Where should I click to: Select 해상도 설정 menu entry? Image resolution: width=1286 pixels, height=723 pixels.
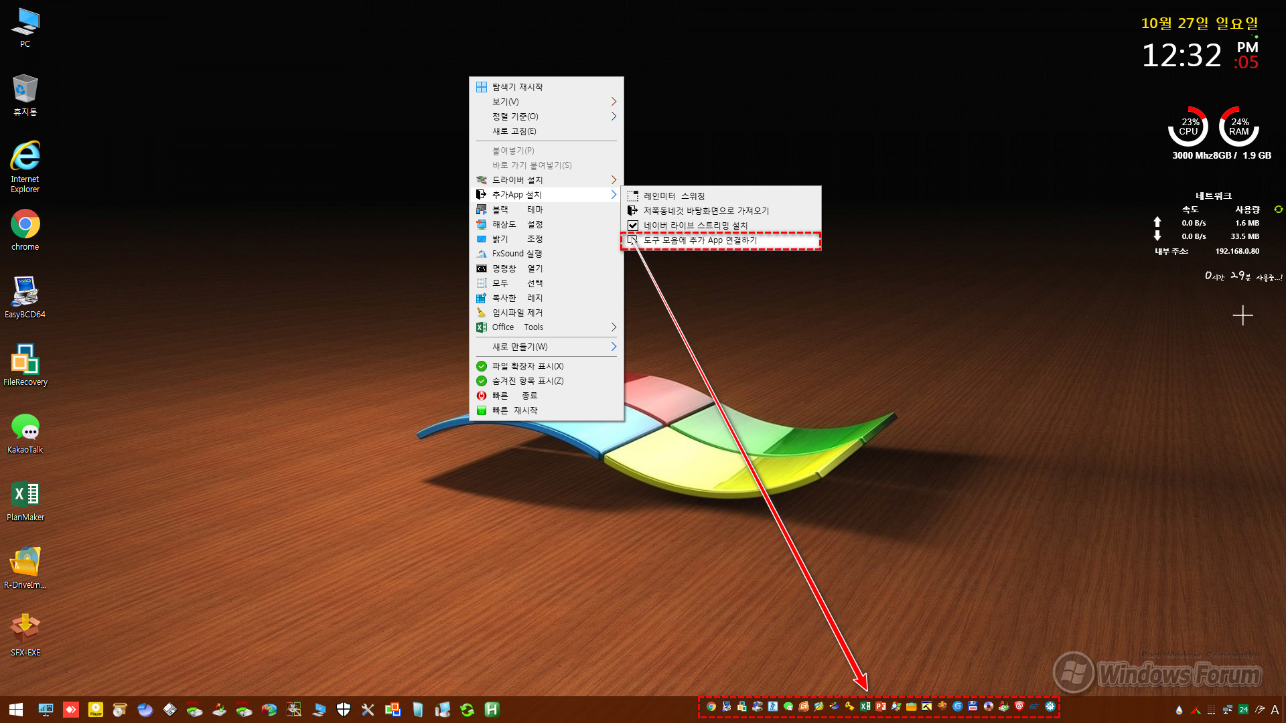[546, 224]
